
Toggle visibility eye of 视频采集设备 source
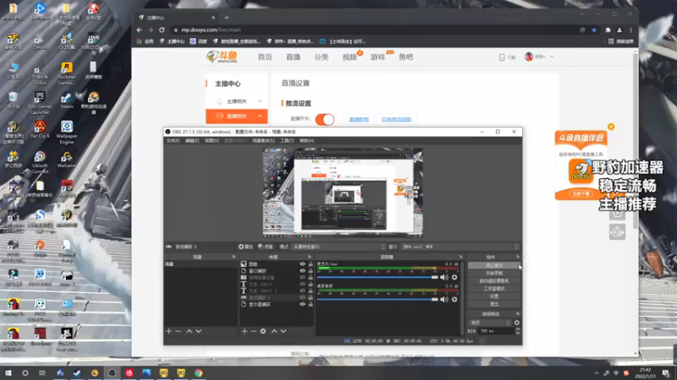click(x=302, y=278)
